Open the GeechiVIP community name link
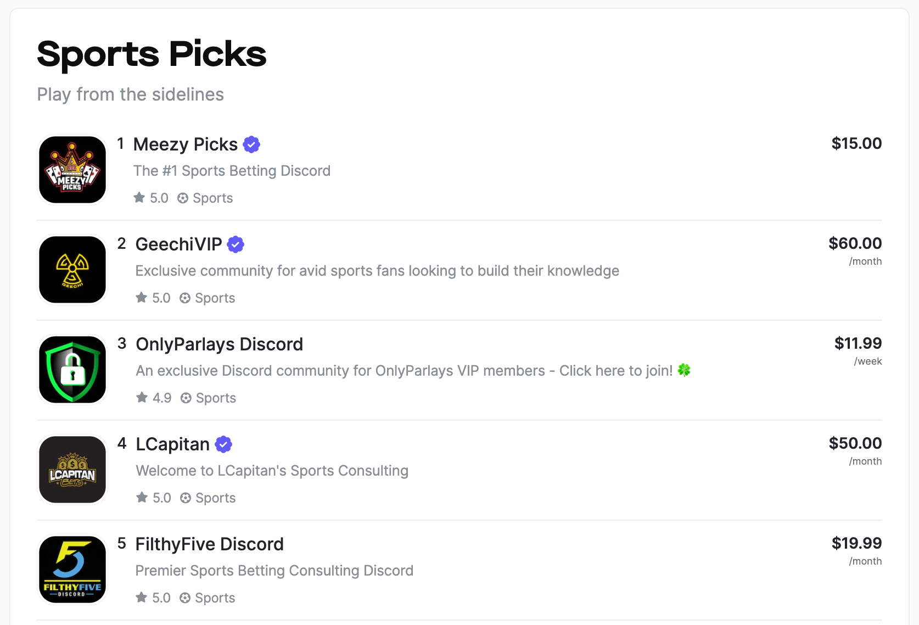 178,244
